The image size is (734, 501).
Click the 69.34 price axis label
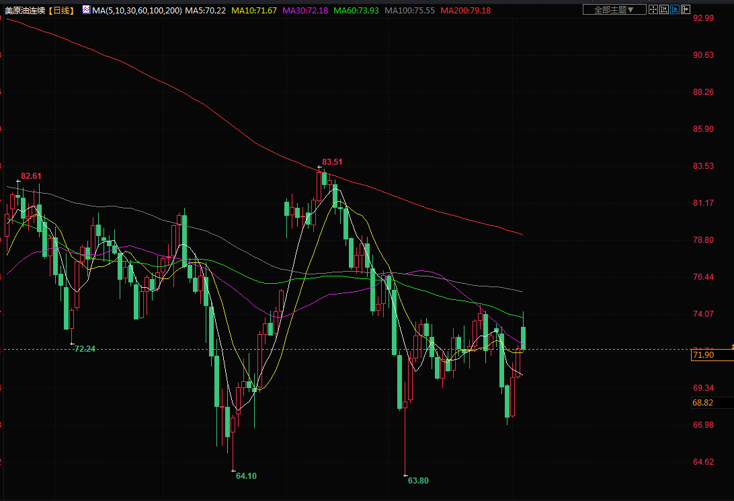pyautogui.click(x=703, y=388)
